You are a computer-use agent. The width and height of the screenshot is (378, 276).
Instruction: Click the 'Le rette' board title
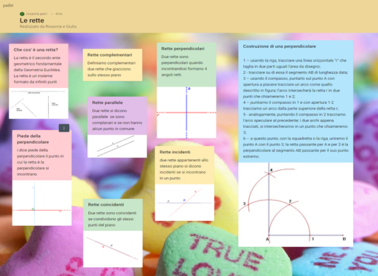(32, 20)
